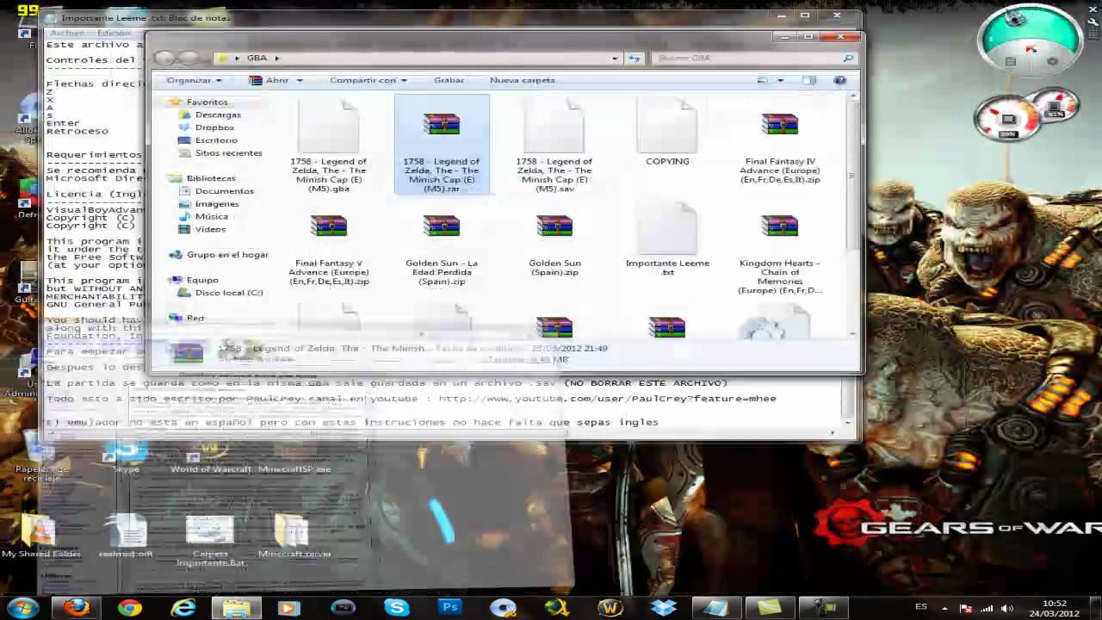Select the Golden Sun (Spain).zip archive icon

click(554, 228)
